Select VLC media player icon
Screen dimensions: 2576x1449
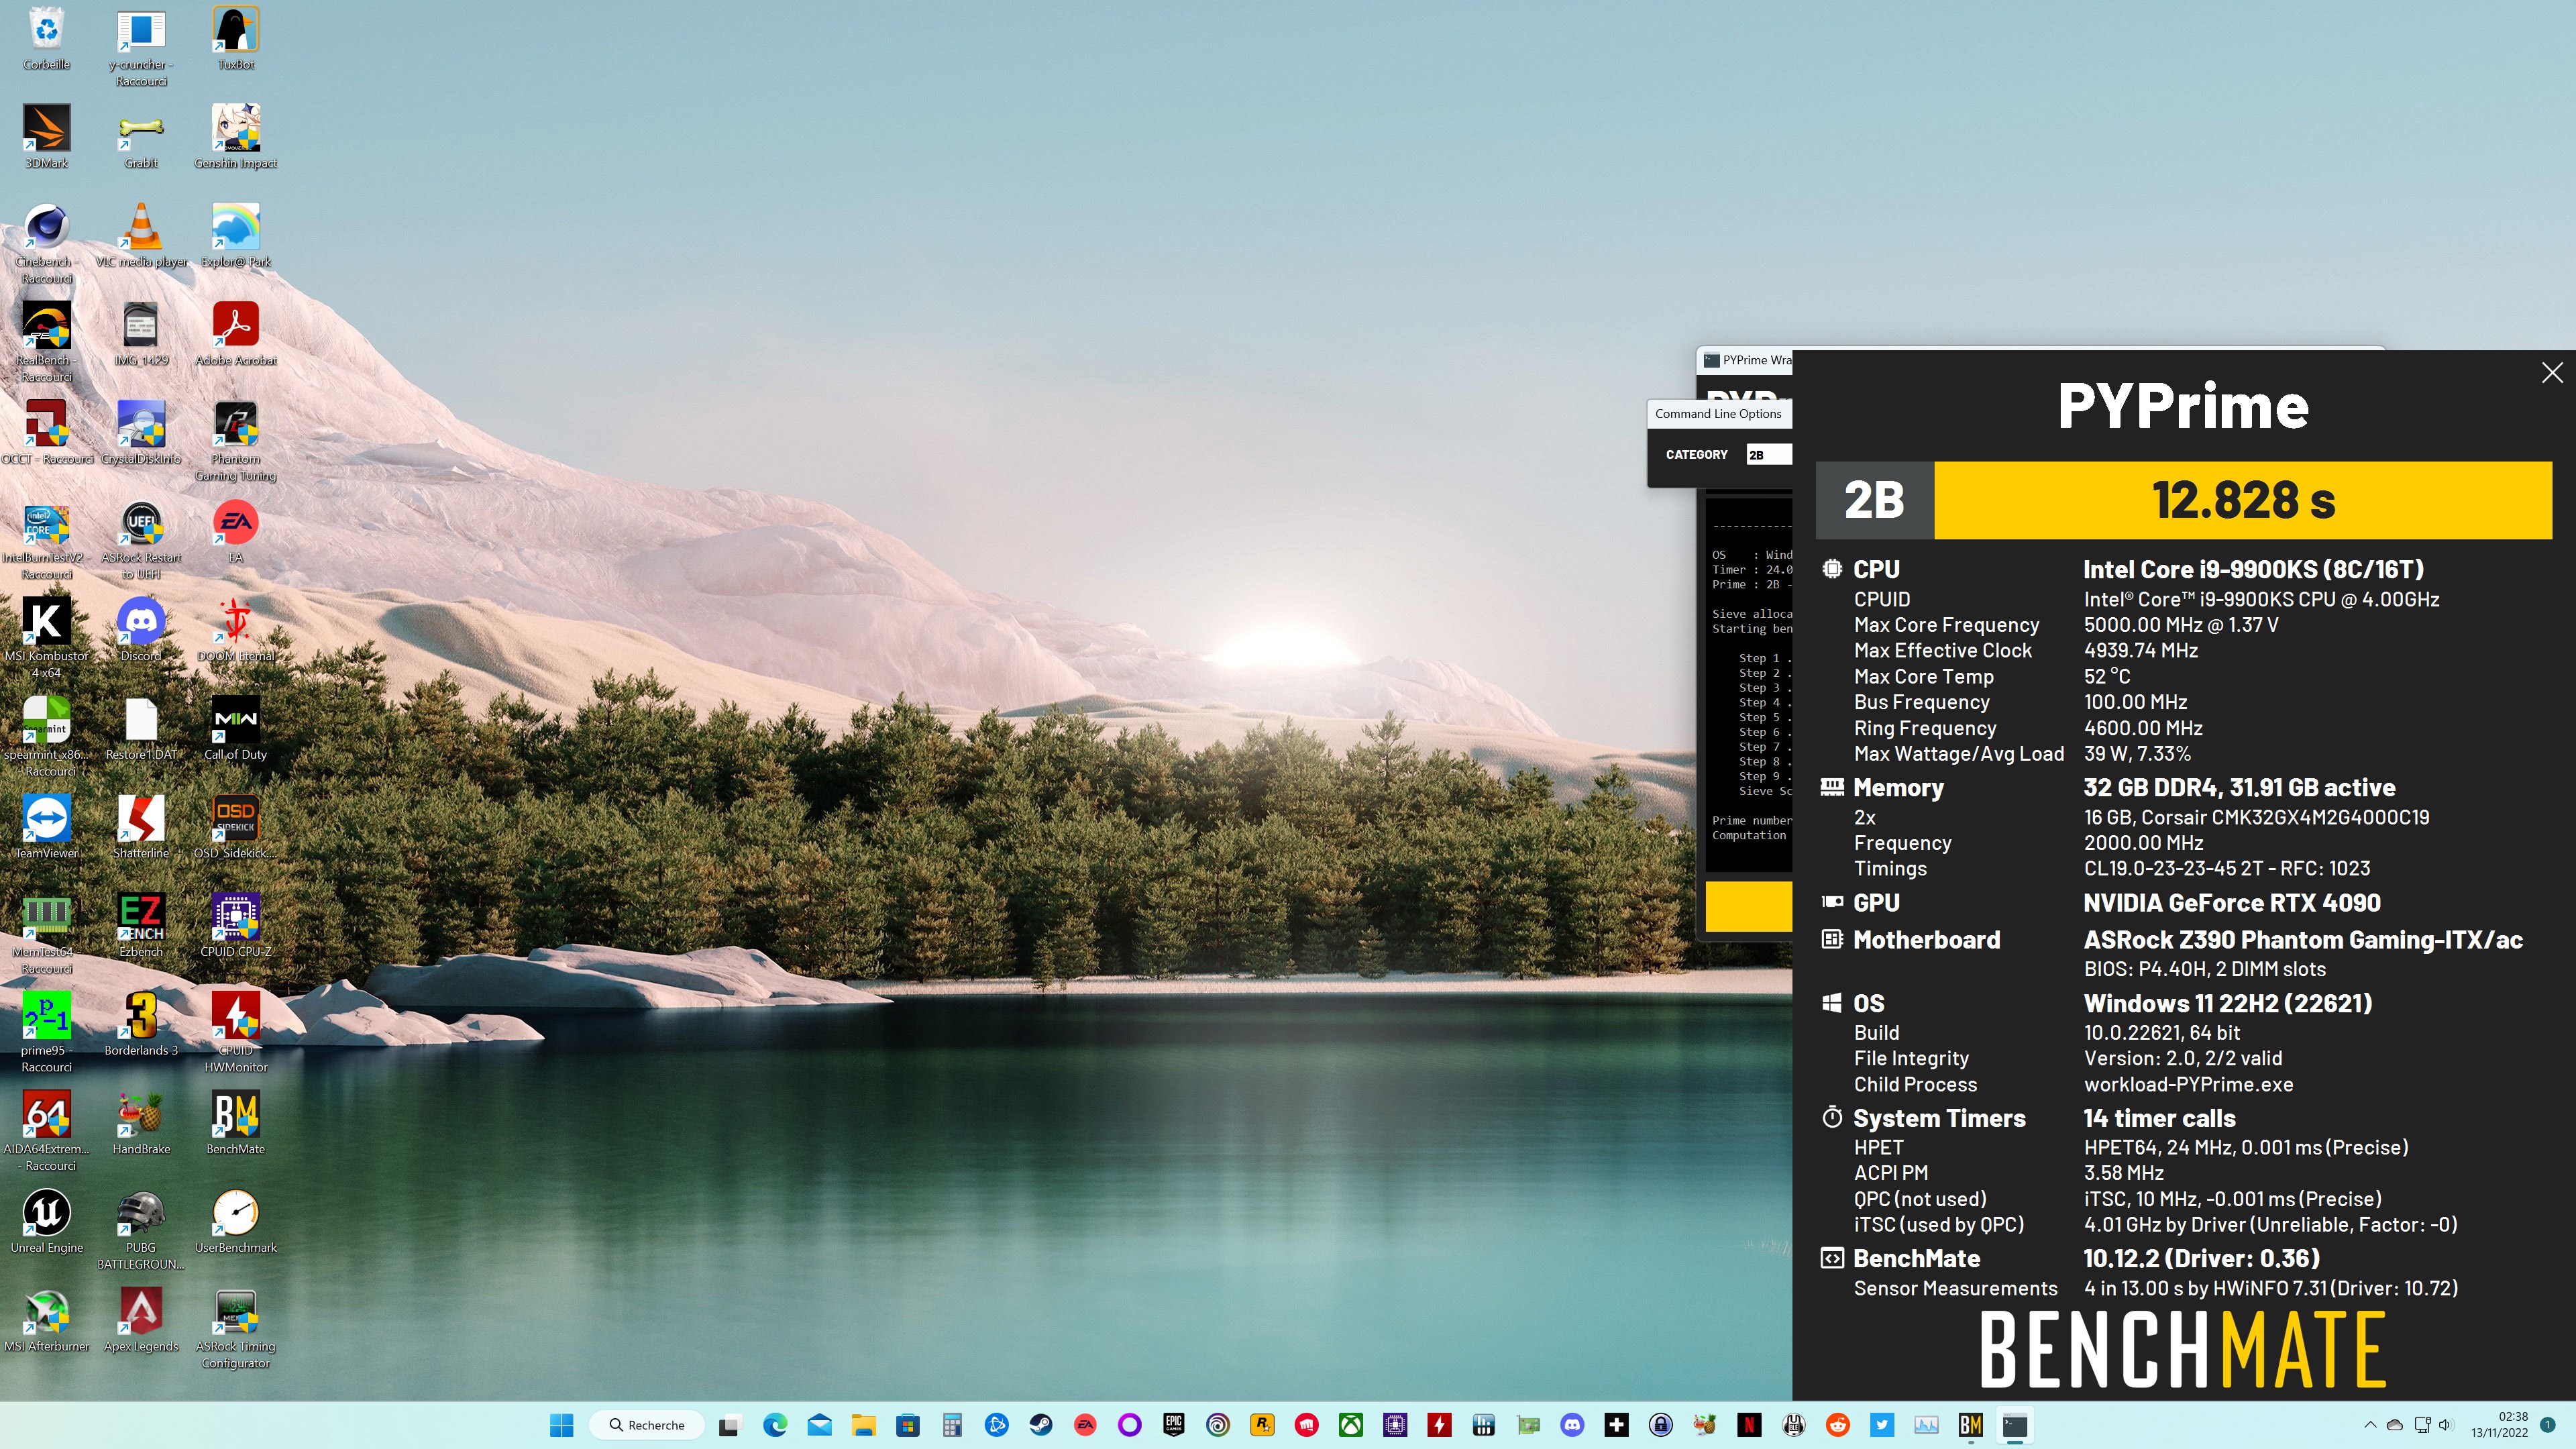[x=141, y=236]
